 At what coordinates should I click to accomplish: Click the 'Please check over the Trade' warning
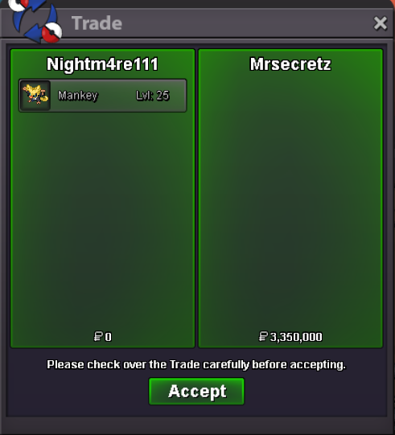click(196, 364)
